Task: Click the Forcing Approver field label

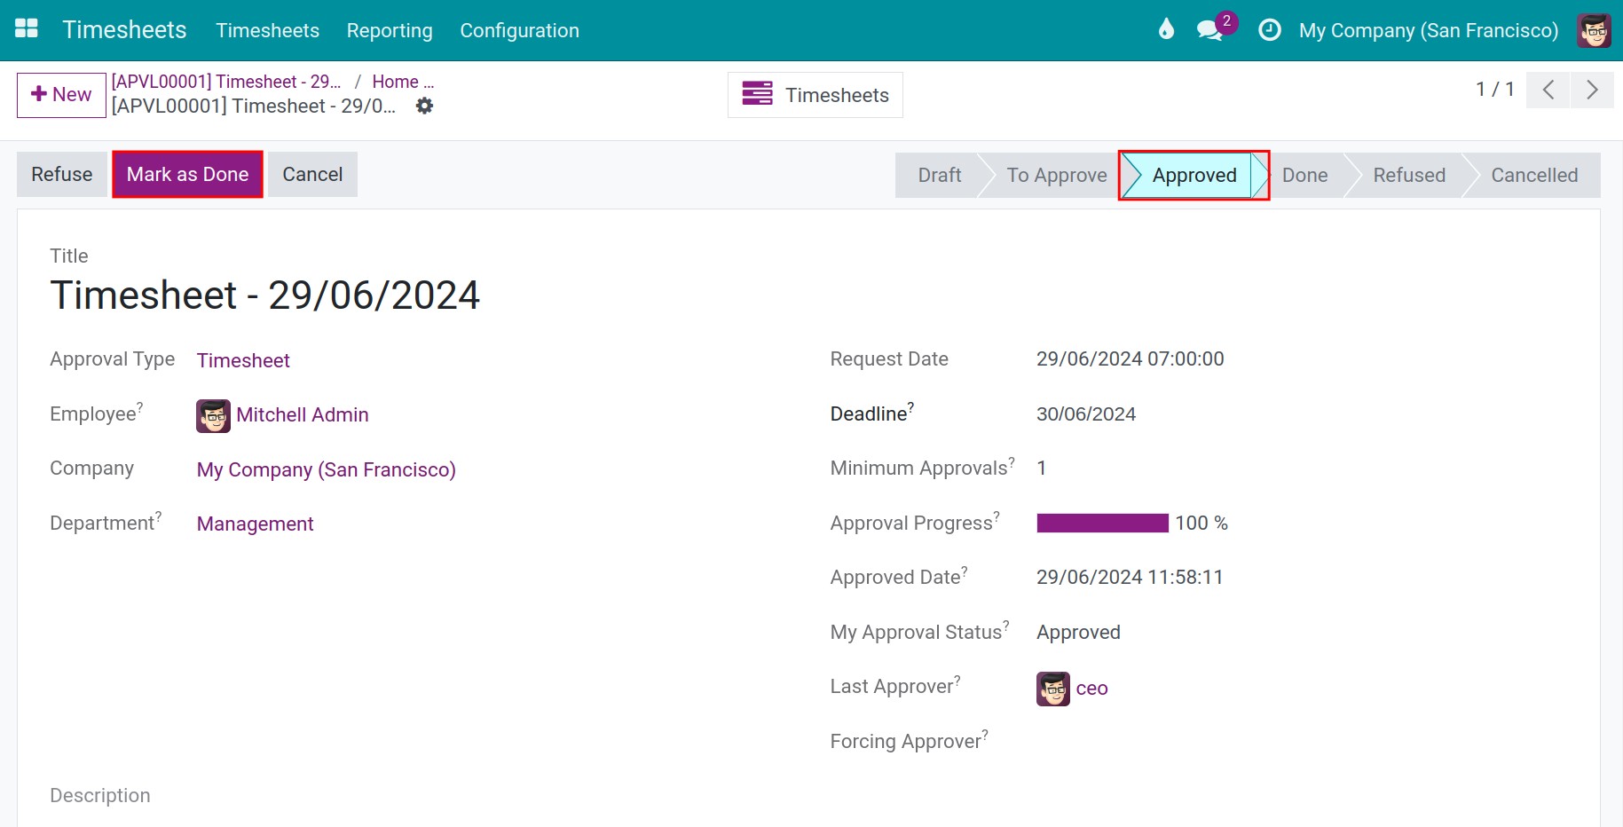Action: click(909, 741)
